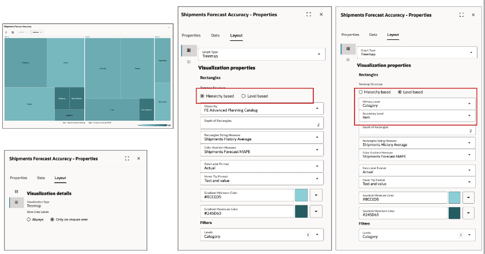Open Layout tab in Visualization details panel

tap(60, 178)
